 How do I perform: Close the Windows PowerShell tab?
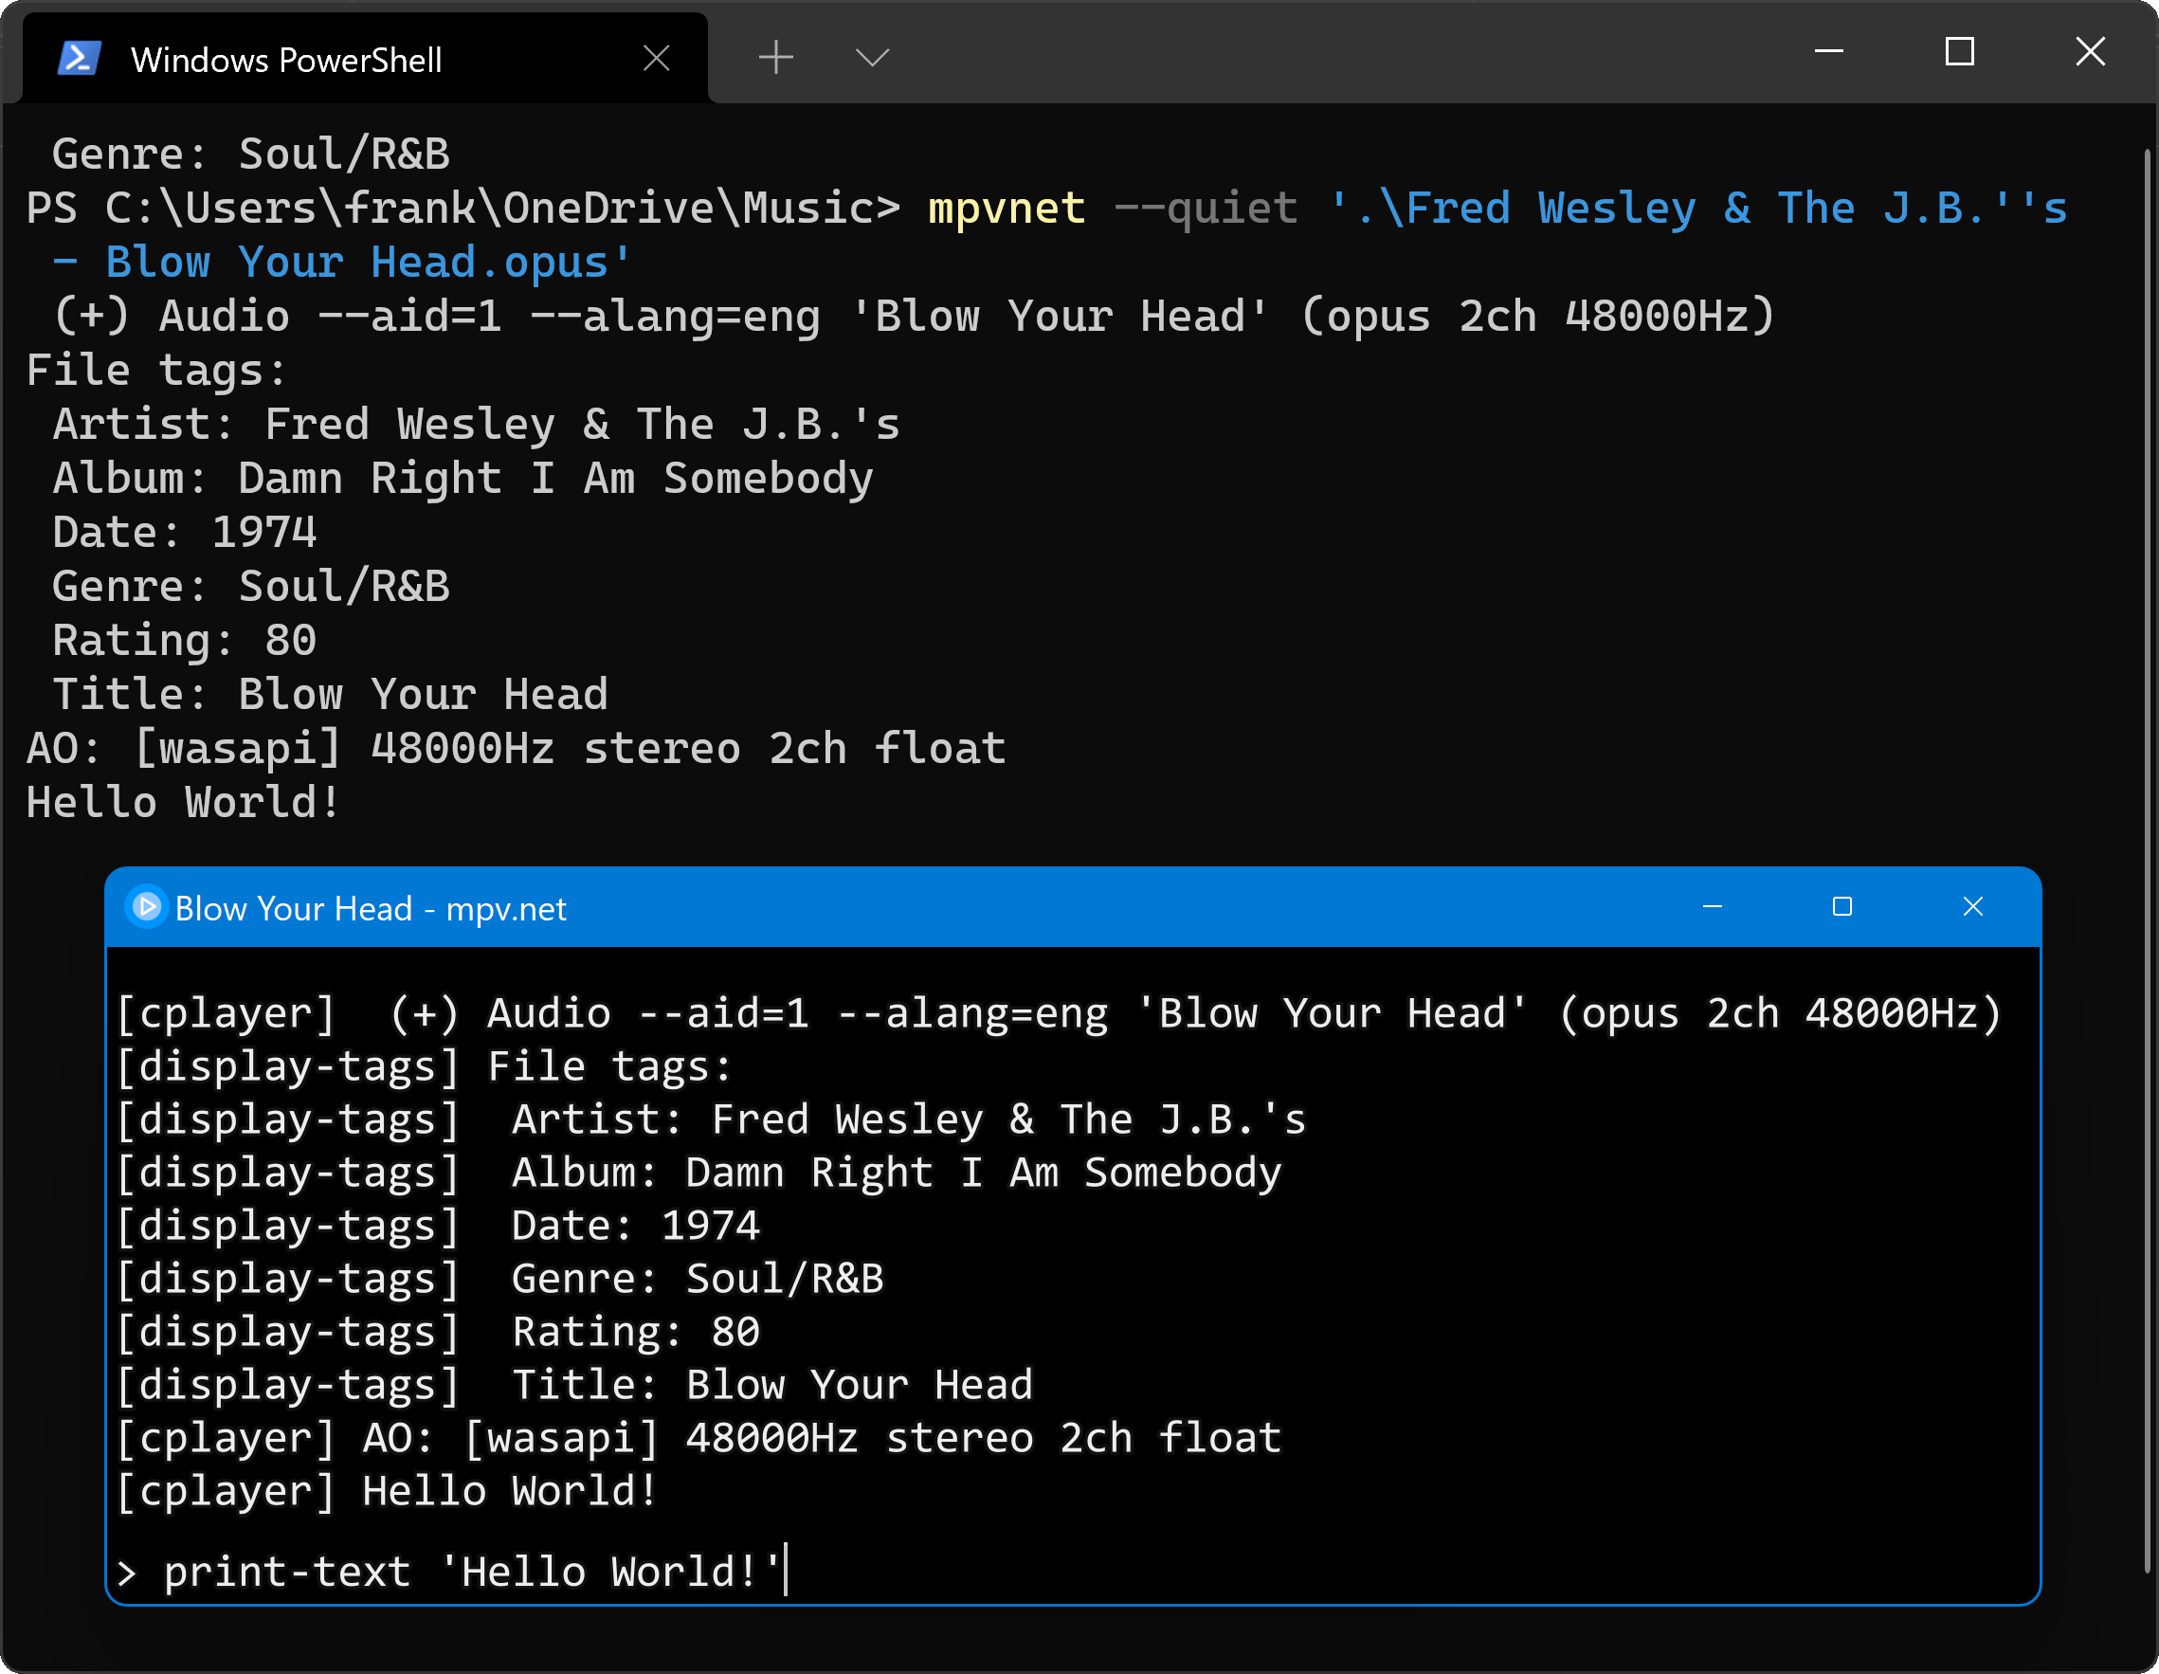[657, 59]
